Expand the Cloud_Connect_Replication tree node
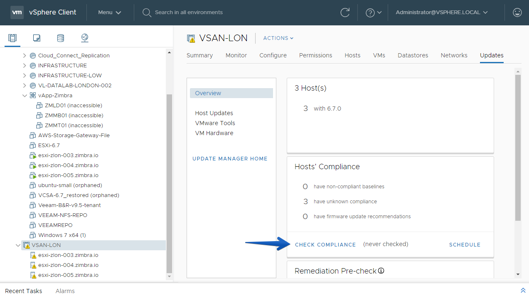This screenshot has height=296, width=529. pyautogui.click(x=25, y=56)
